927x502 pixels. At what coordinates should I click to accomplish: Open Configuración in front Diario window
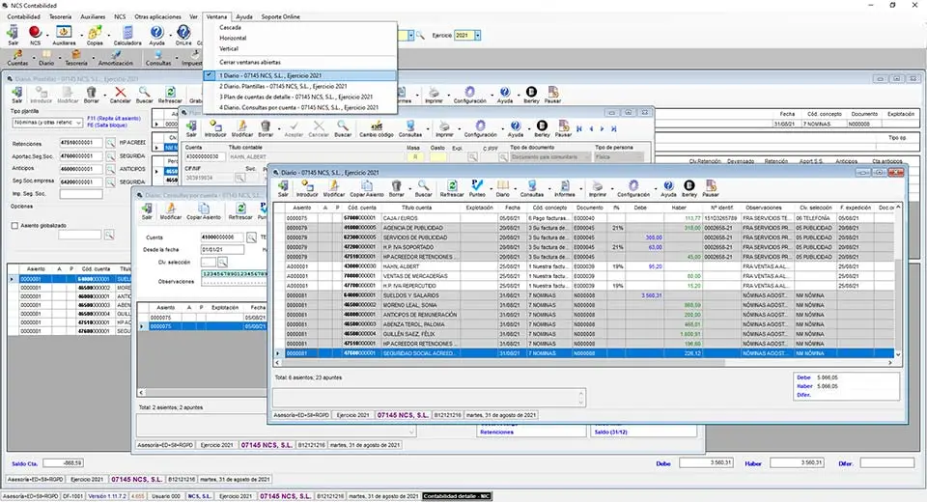click(633, 188)
